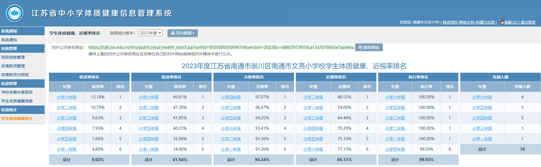The width and height of the screenshot is (541, 167).
Task: Click the total 94.34% 合格率 cell
Action: pos(262,160)
